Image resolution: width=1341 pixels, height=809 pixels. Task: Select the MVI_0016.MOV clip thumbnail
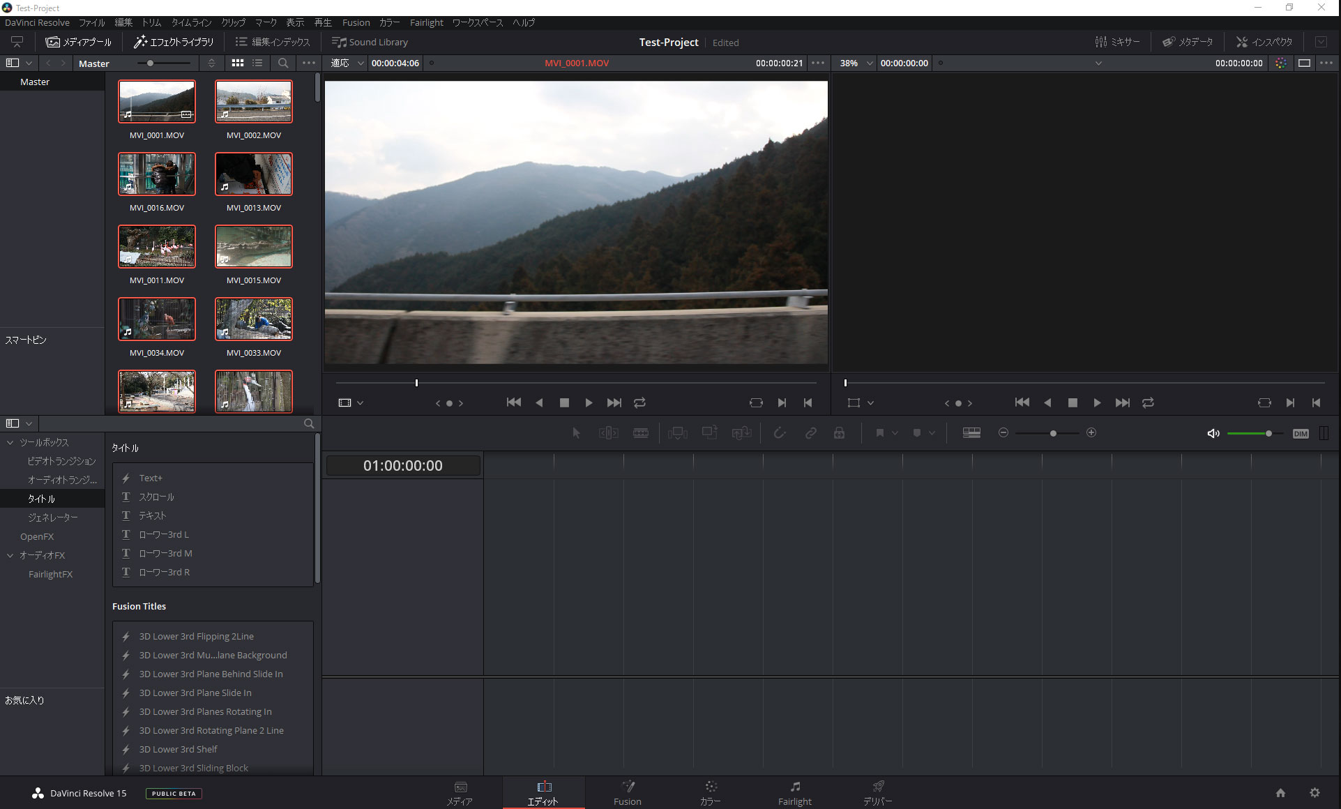157,174
